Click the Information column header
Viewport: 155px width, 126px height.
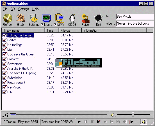pyautogui.click(x=114, y=31)
